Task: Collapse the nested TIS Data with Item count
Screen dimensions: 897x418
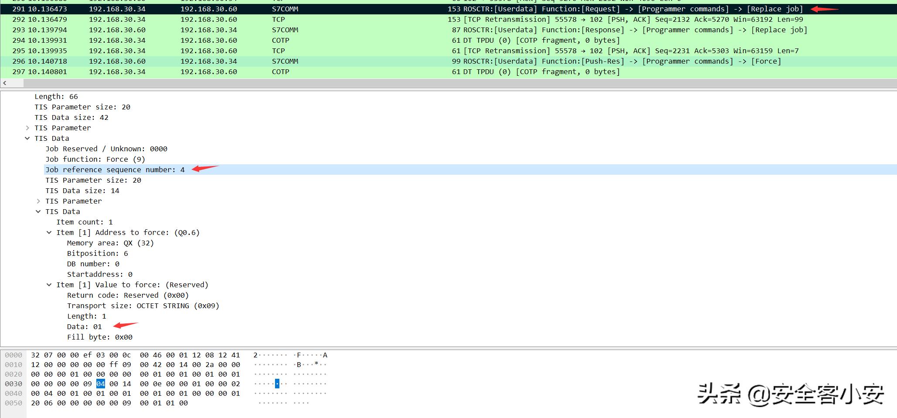Action: (x=38, y=211)
